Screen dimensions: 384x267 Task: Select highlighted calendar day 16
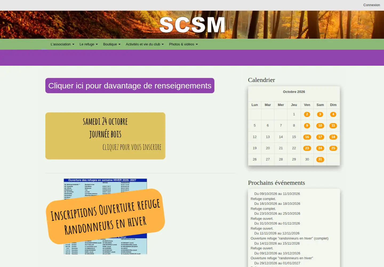pyautogui.click(x=307, y=137)
